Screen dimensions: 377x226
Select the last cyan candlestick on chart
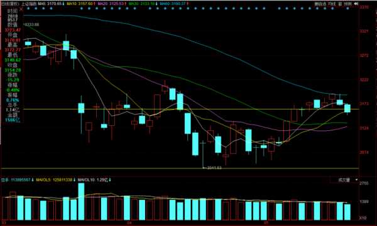pyautogui.click(x=347, y=108)
